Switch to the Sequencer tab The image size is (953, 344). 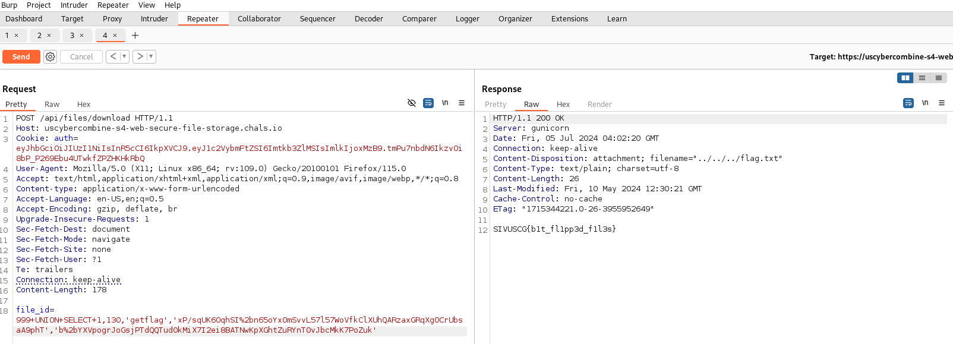coord(318,19)
